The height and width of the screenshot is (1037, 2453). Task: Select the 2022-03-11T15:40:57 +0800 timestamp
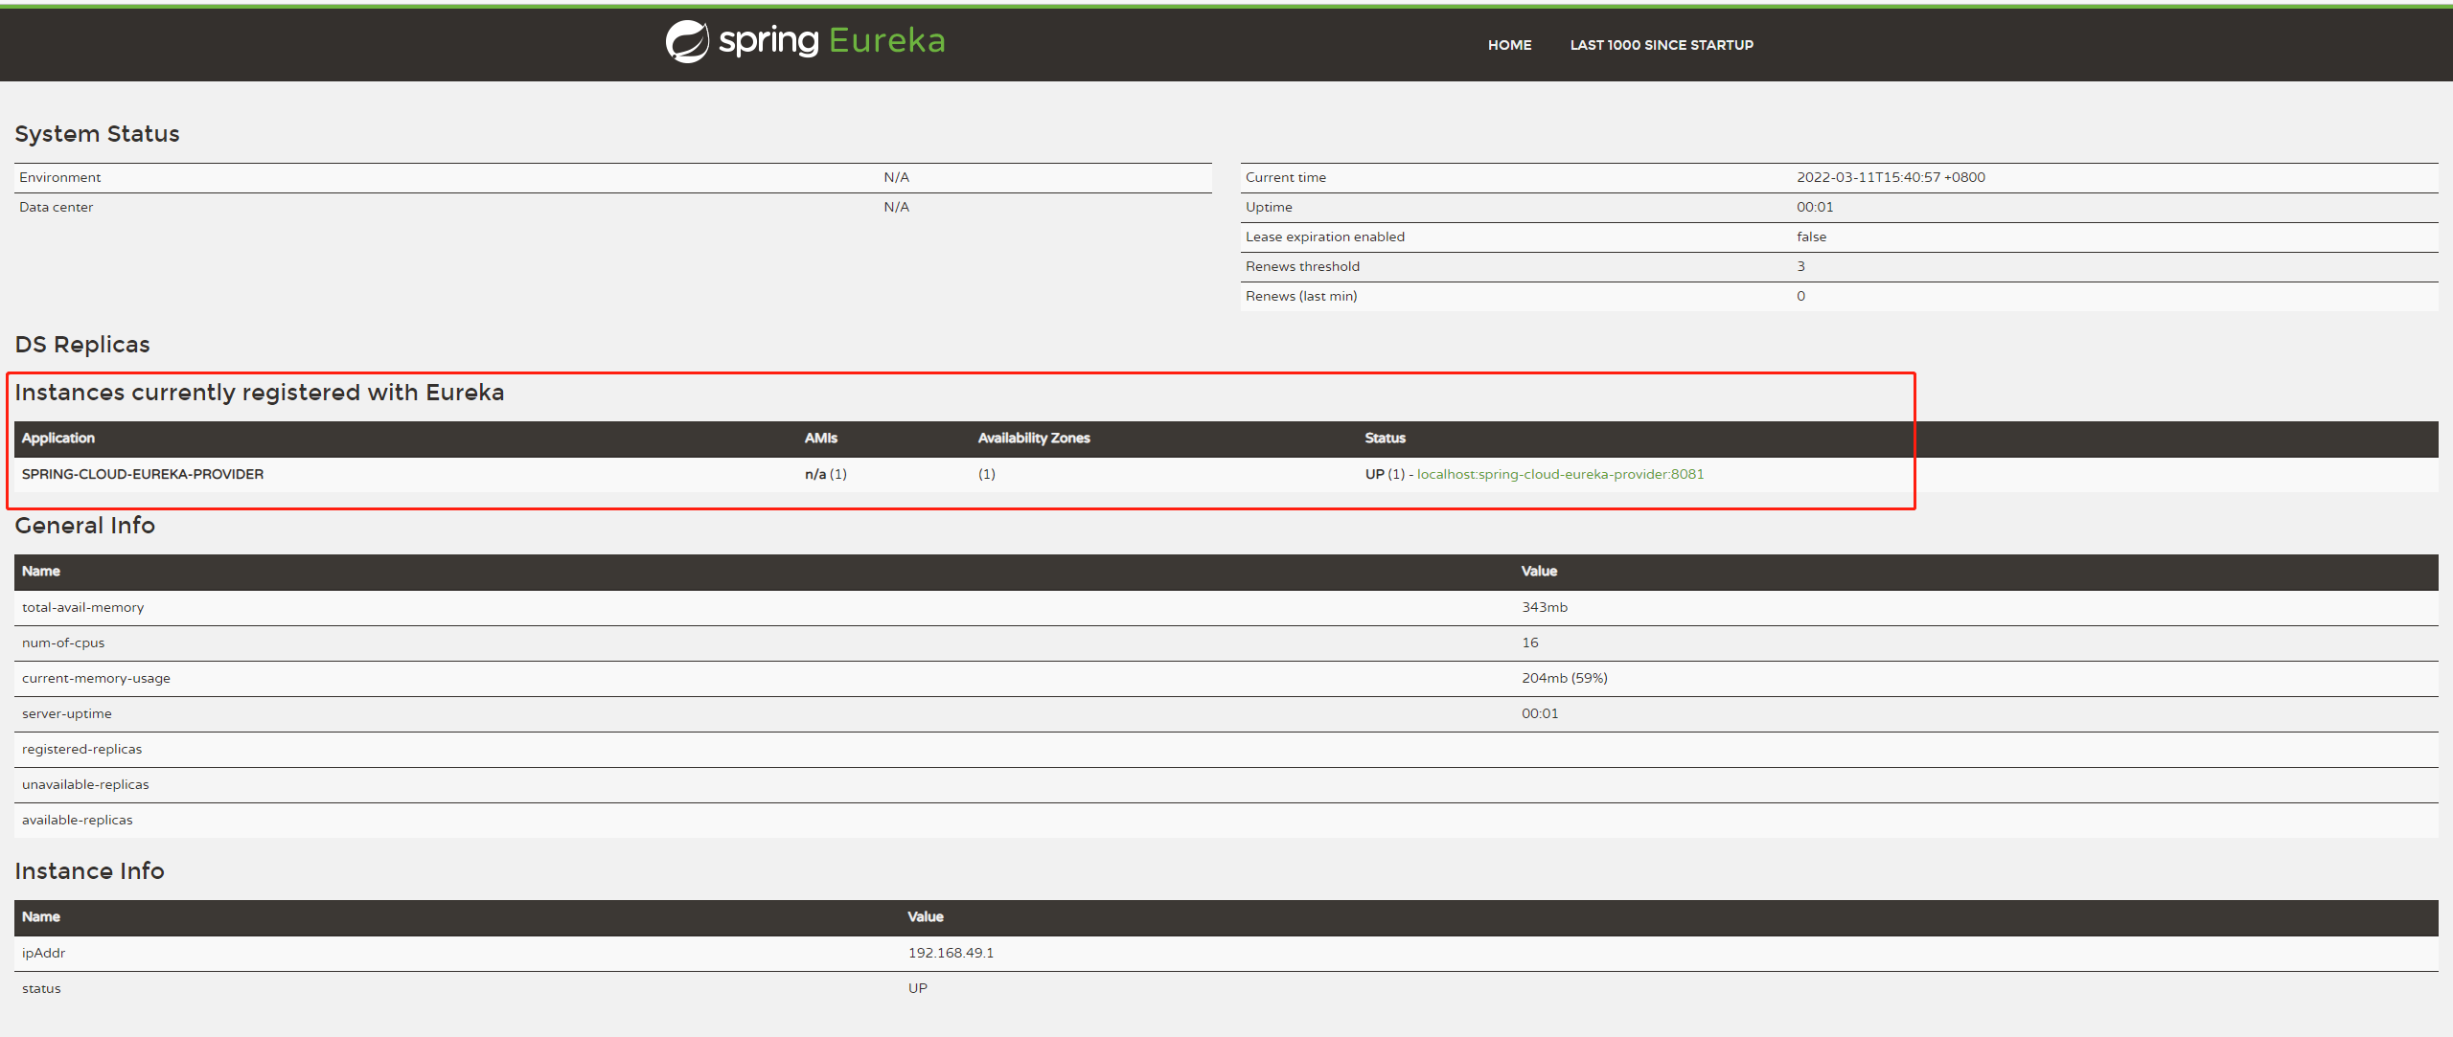coord(1891,177)
